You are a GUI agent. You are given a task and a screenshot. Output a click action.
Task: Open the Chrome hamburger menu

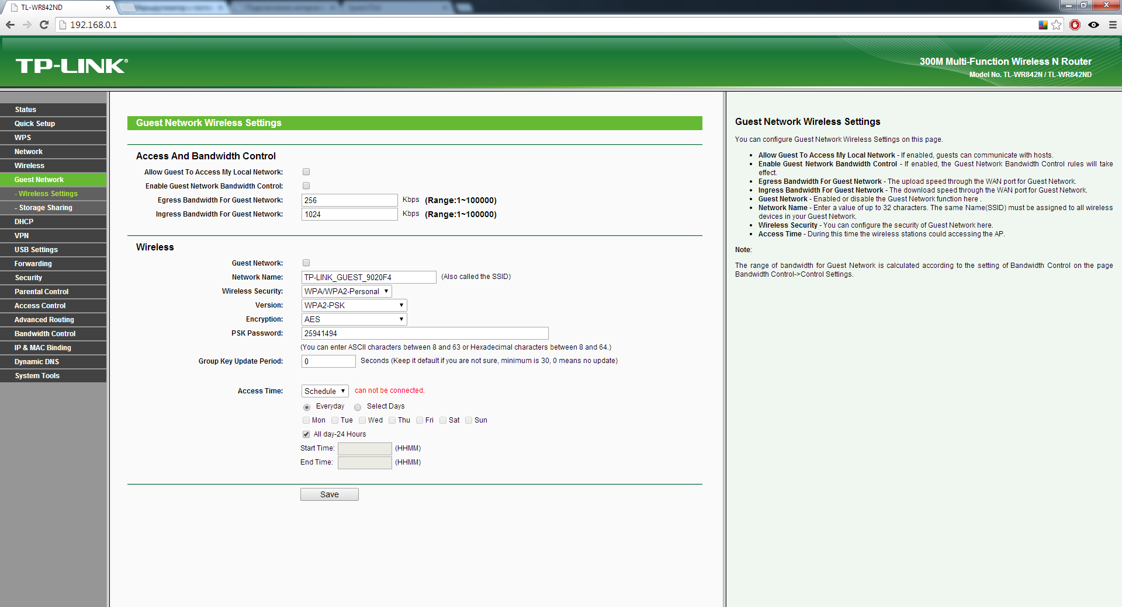pos(1113,25)
